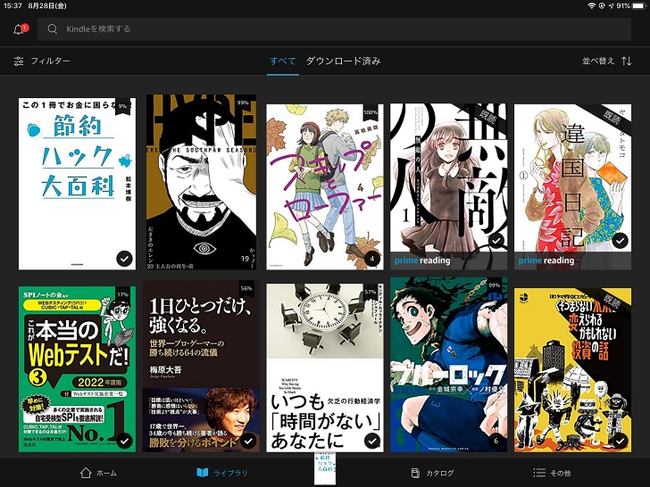650x487 pixels.
Task: Tap downloaded checkmark on 時間がない book
Action: click(x=371, y=441)
